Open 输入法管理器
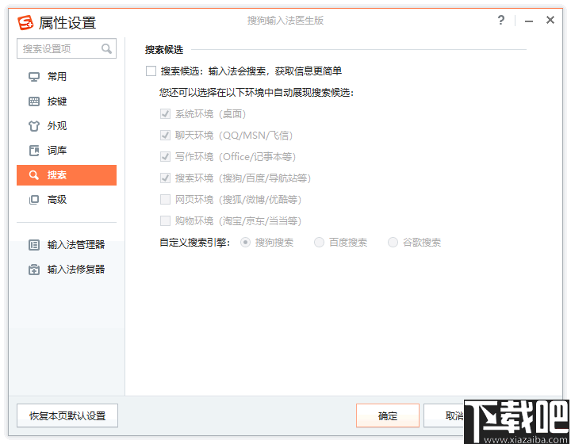 pyautogui.click(x=67, y=245)
